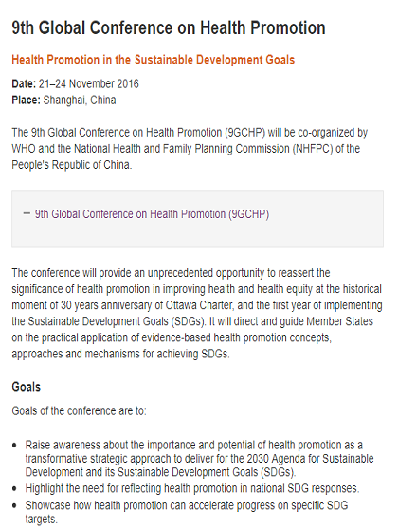The image size is (398, 529).
Task: Click the bullet marker before 'Showcase how'
Action: (14, 505)
